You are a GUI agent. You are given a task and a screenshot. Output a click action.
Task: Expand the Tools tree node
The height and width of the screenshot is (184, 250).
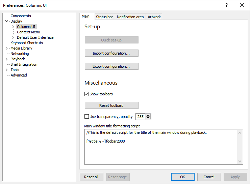[7, 70]
